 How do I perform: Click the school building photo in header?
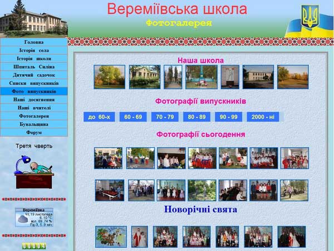pos(32,19)
